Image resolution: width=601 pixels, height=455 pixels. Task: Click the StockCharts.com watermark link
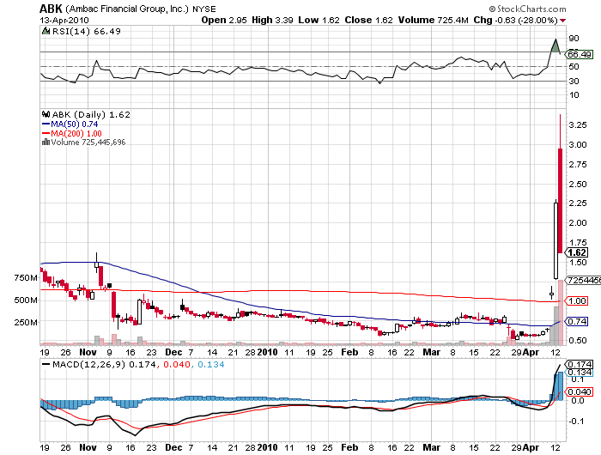(x=527, y=9)
